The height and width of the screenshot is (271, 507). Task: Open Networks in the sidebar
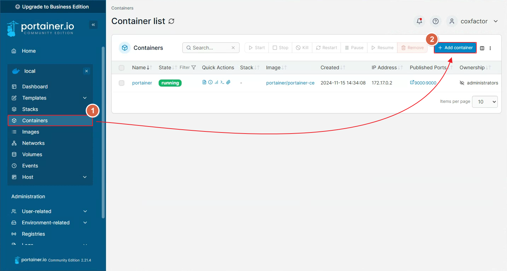point(50,143)
